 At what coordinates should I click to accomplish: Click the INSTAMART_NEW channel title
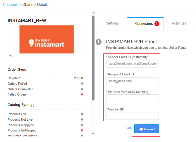pyautogui.click(x=27, y=21)
